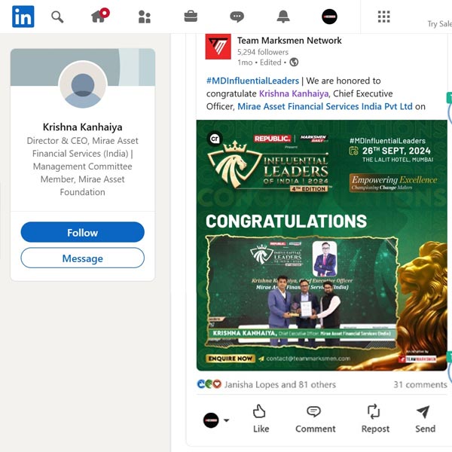Open the Congratulations post image
The image size is (452, 452).
pos(322,246)
